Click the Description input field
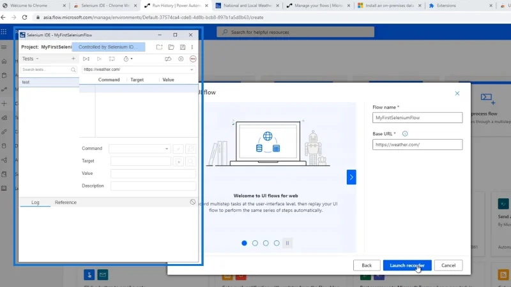The image size is (511, 287). pos(153,186)
